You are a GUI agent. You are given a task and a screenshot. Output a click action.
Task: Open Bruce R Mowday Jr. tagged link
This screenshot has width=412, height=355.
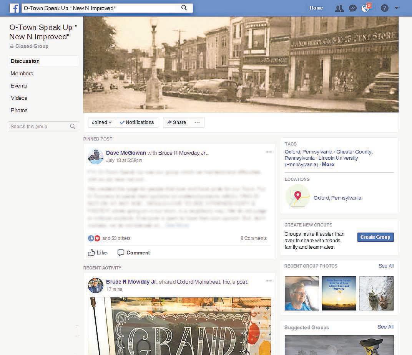tap(183, 153)
